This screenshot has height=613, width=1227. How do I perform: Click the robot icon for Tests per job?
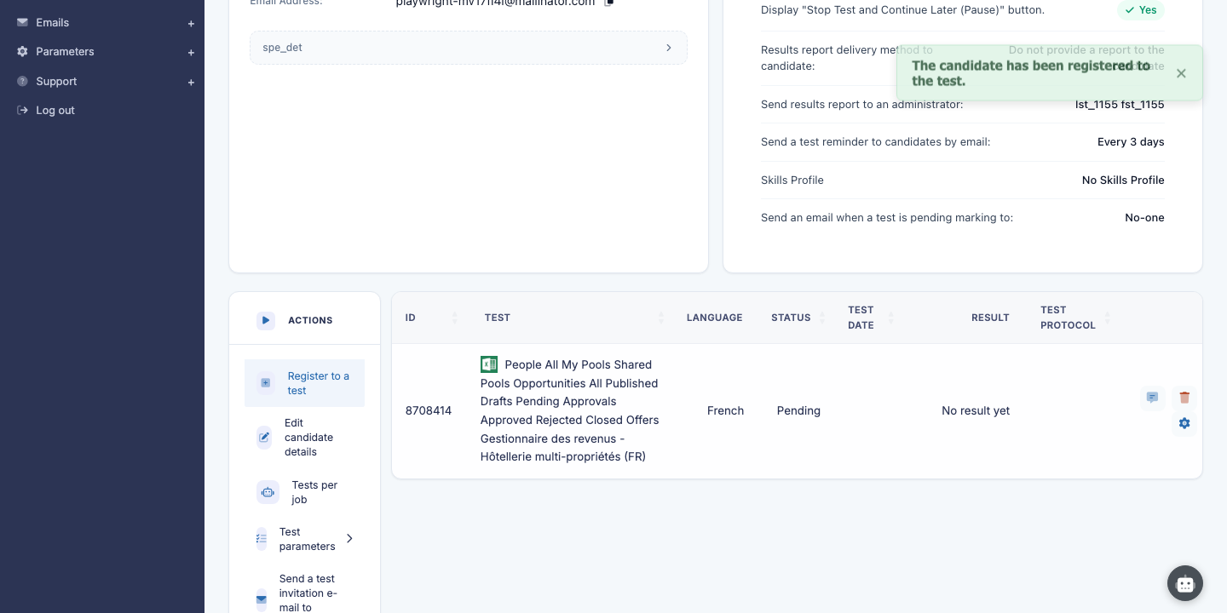tap(268, 492)
